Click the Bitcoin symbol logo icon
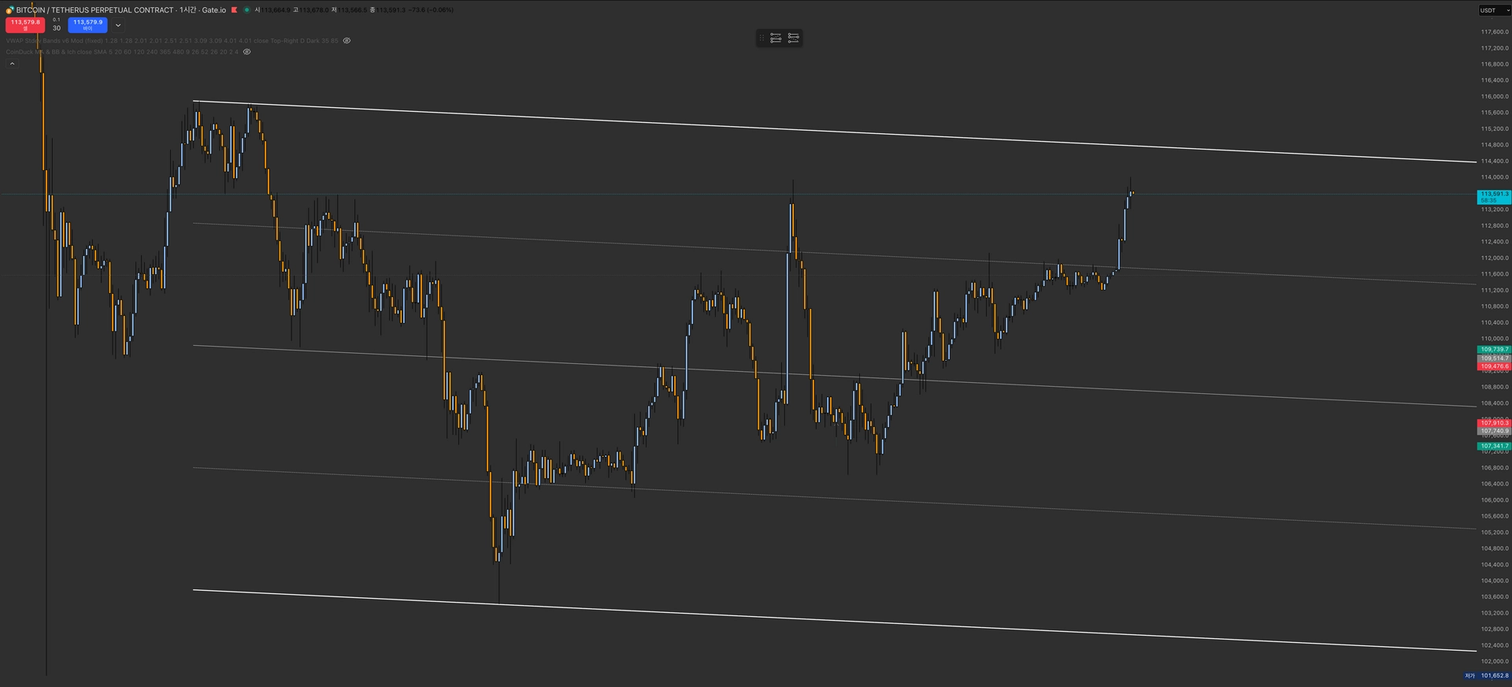The width and height of the screenshot is (1512, 687). pyautogui.click(x=9, y=10)
